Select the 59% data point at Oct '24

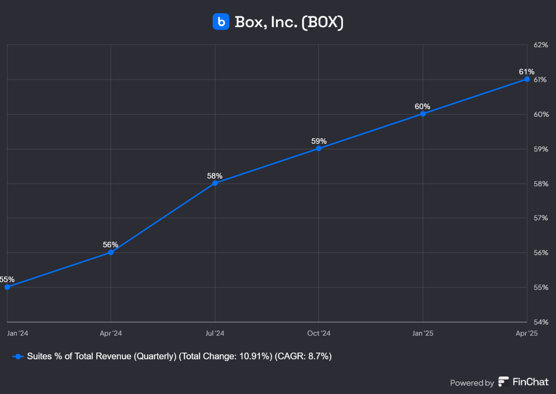tap(319, 149)
